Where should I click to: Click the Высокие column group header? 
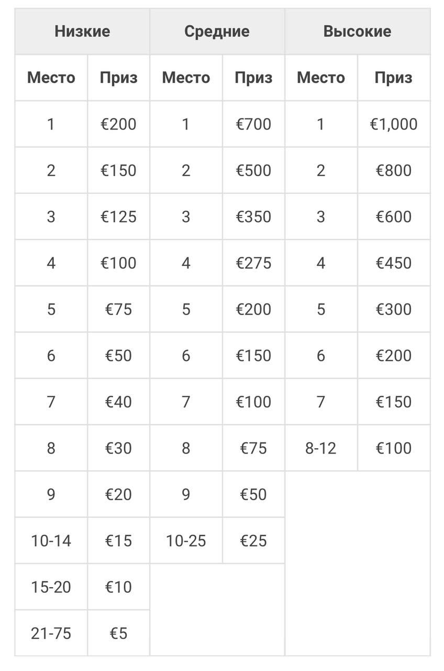pos(357,31)
